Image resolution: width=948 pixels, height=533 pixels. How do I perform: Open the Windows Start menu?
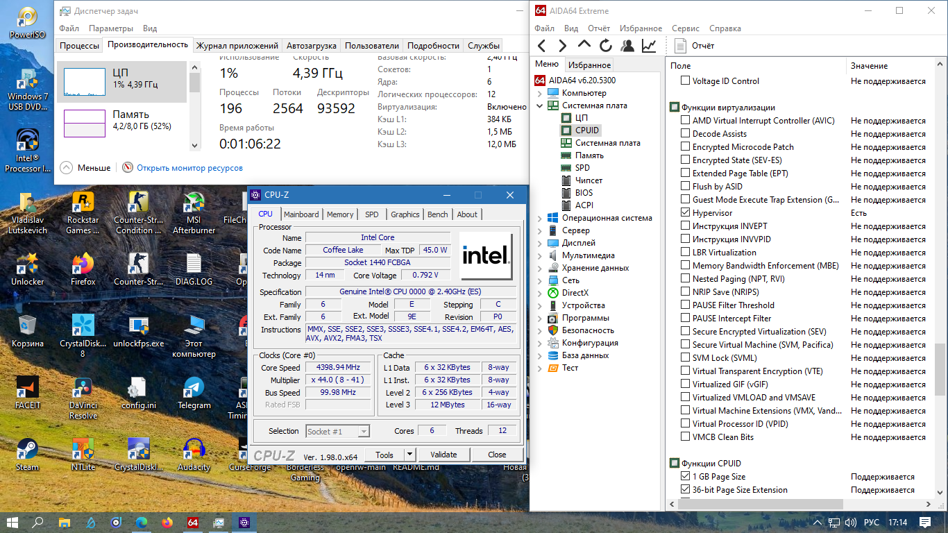(x=12, y=522)
